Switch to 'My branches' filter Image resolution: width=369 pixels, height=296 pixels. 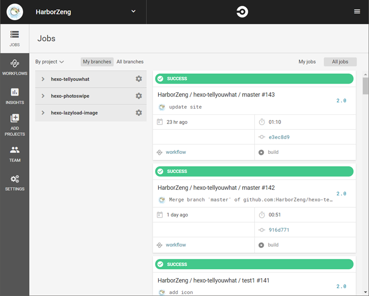point(97,62)
